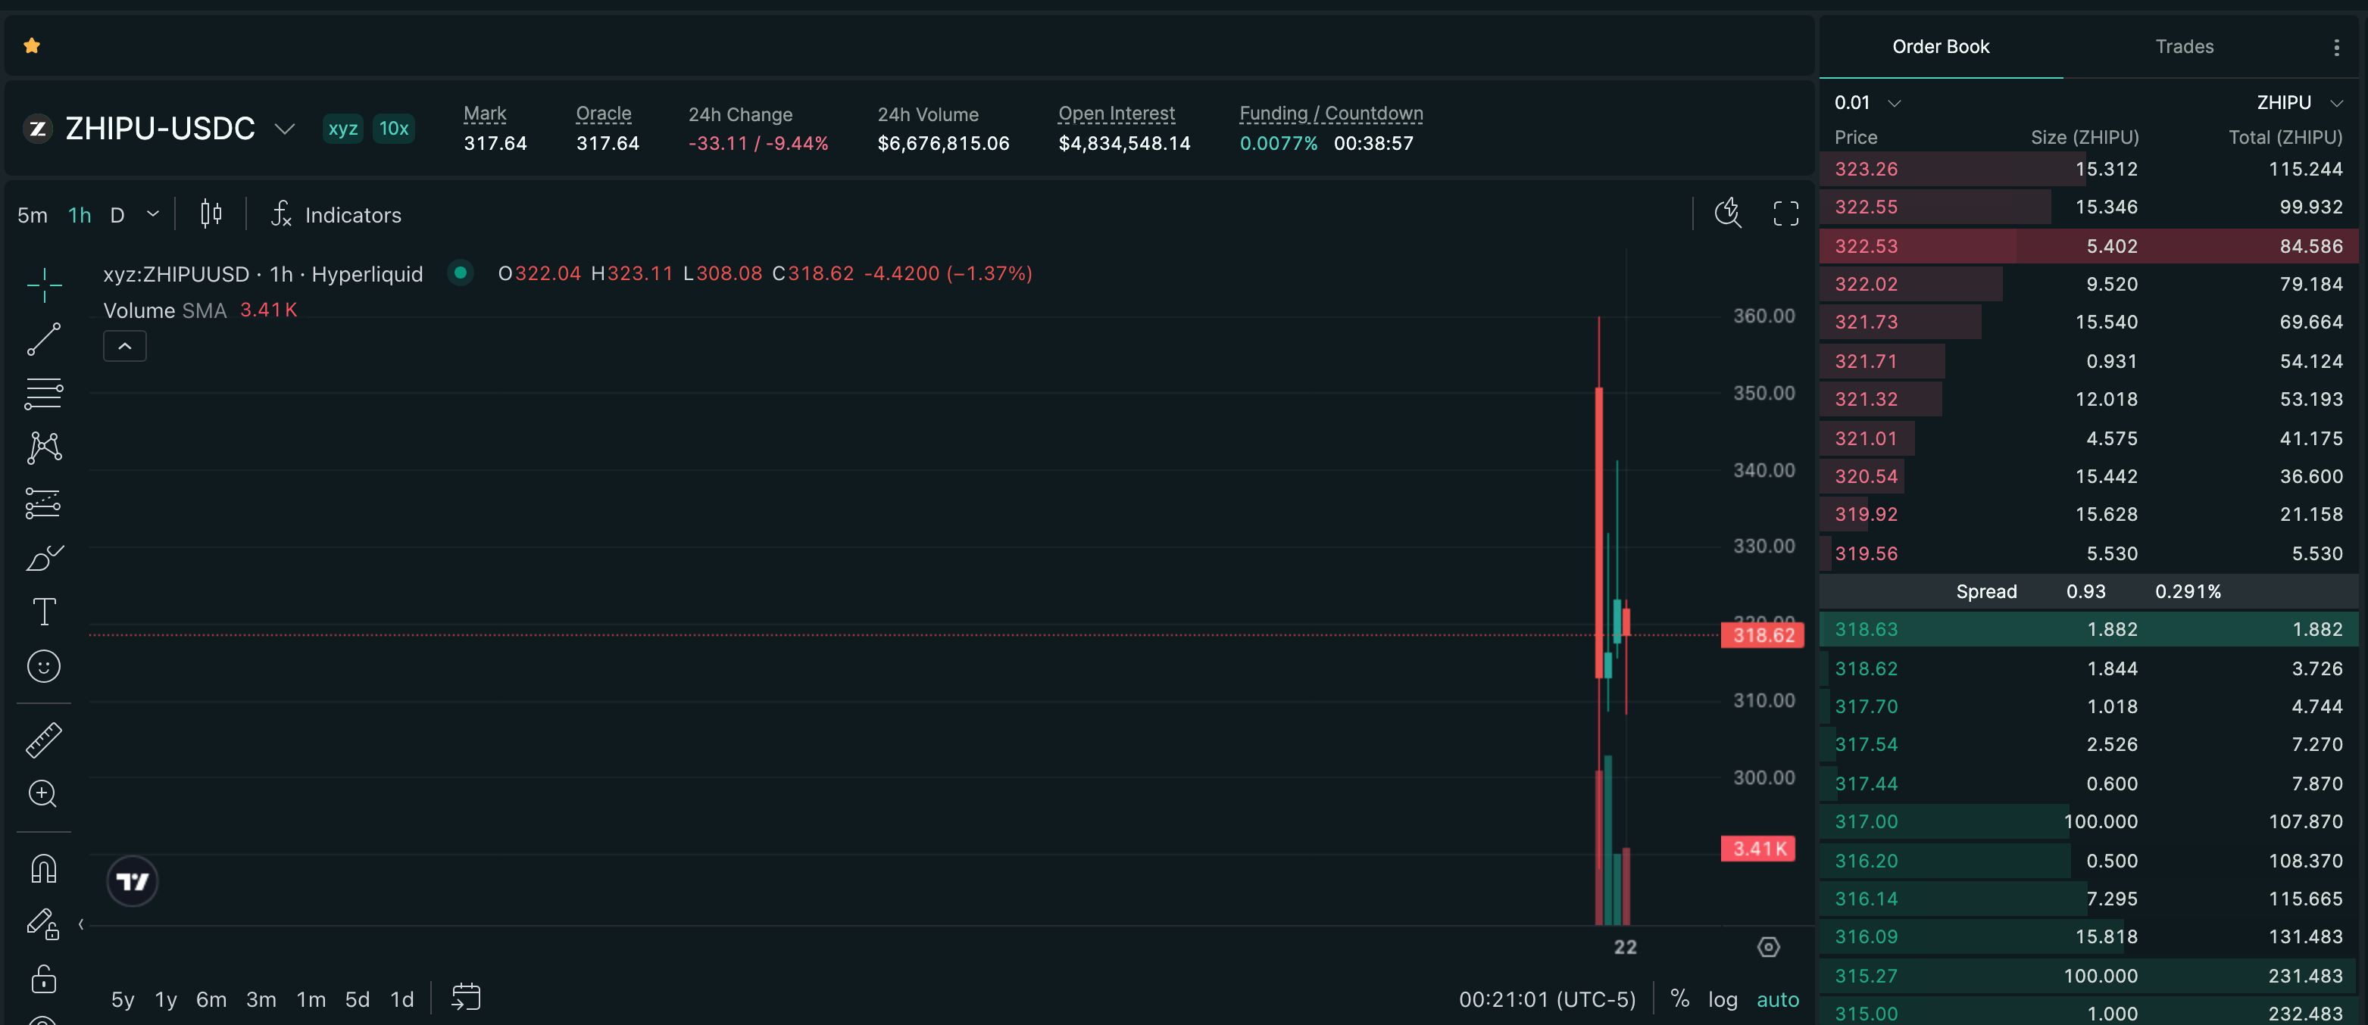Toggle auto price scale
This screenshot has height=1025, width=2368.
point(1778,999)
